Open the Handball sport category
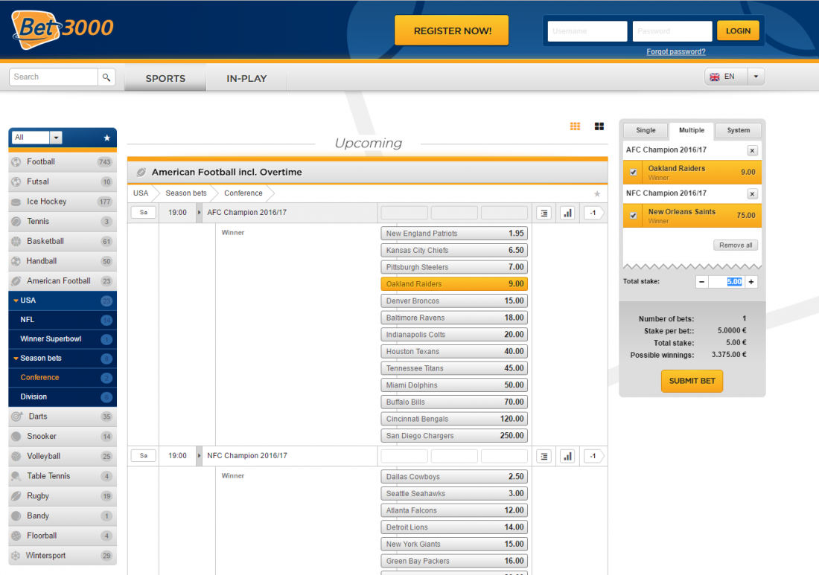The image size is (819, 575). (63, 261)
